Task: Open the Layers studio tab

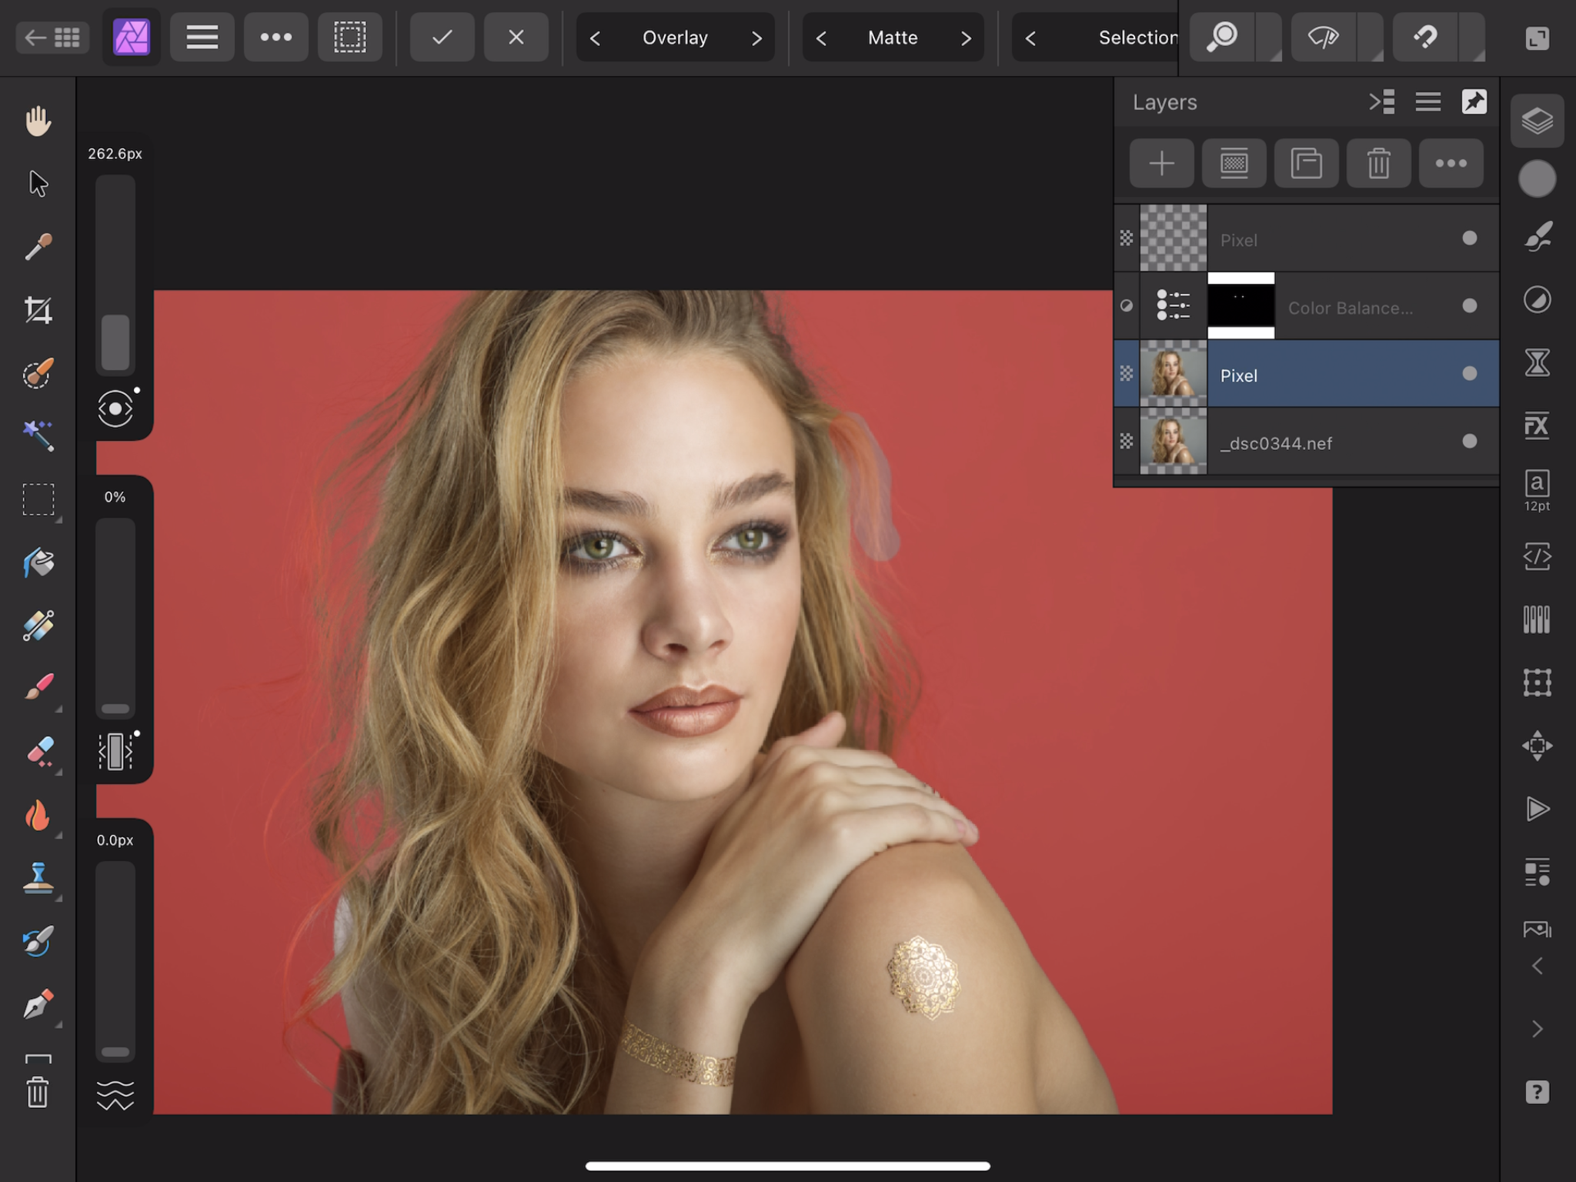Action: point(1537,121)
